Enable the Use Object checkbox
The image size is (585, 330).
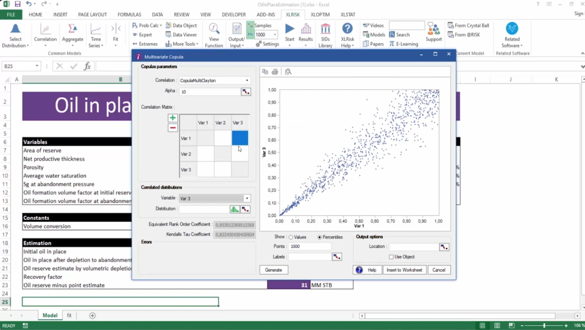coord(391,256)
